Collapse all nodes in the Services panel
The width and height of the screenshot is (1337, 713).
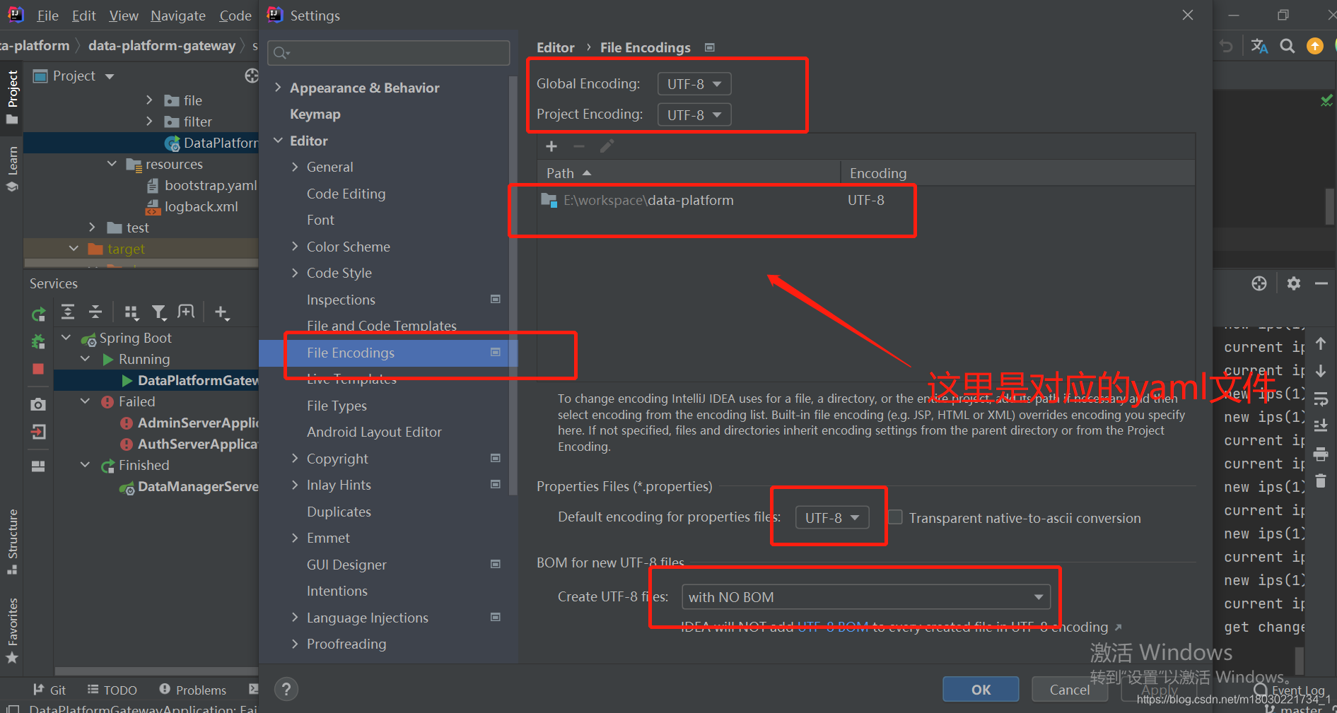[x=95, y=312]
